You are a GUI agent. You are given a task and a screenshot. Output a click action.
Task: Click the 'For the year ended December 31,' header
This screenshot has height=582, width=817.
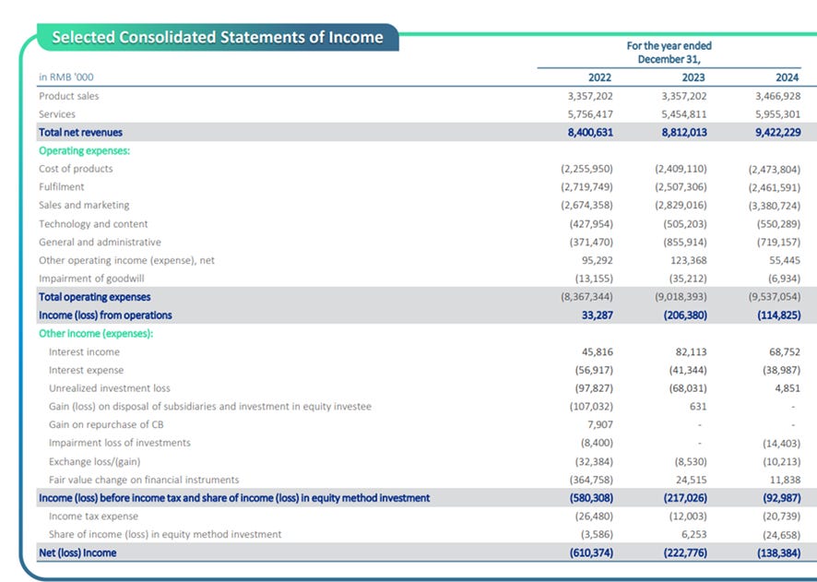[669, 52]
